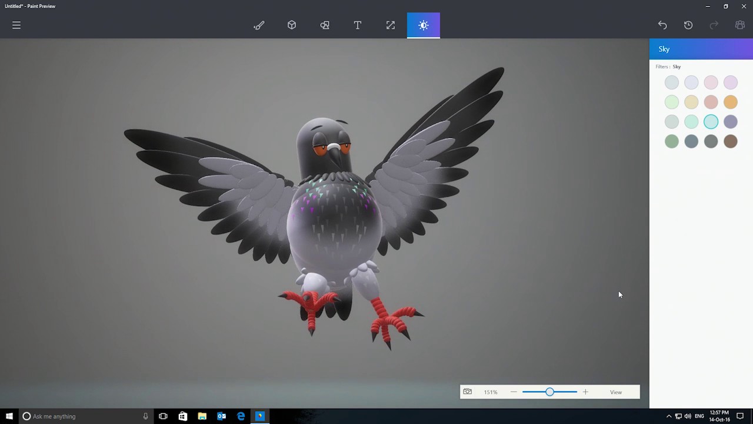The image size is (753, 424).
Task: Choose the pale tan yellow sky filter
Action: [x=691, y=102]
